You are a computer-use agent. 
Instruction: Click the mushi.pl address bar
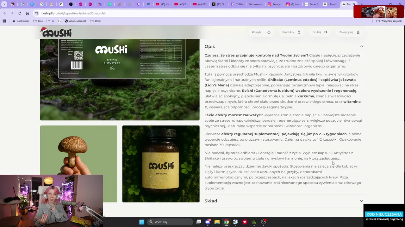click(x=190, y=13)
